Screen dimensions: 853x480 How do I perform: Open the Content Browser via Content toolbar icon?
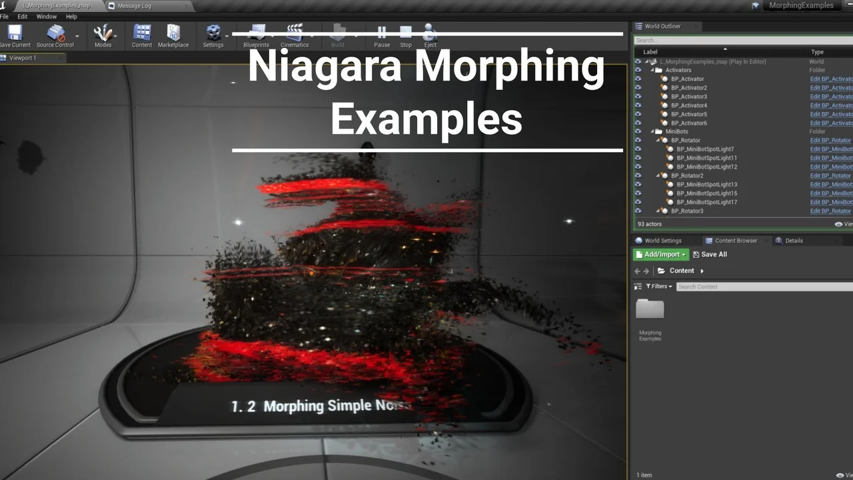click(141, 33)
